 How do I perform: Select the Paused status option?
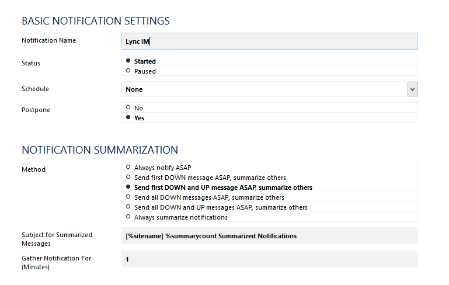click(x=128, y=71)
